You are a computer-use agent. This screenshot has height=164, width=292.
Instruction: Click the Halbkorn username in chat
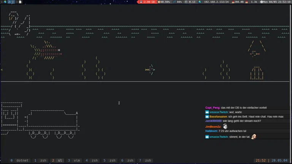[211, 131]
